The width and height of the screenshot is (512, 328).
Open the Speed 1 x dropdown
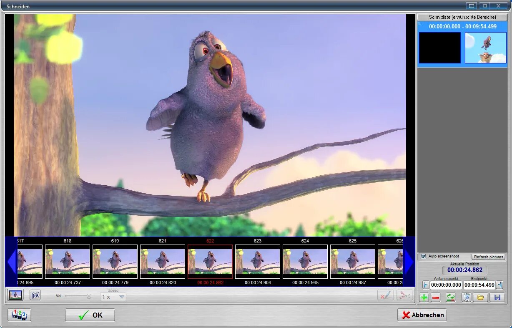click(113, 297)
